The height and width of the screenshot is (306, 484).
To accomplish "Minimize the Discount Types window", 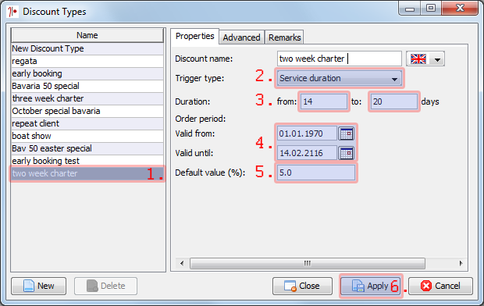I will click(410, 8).
